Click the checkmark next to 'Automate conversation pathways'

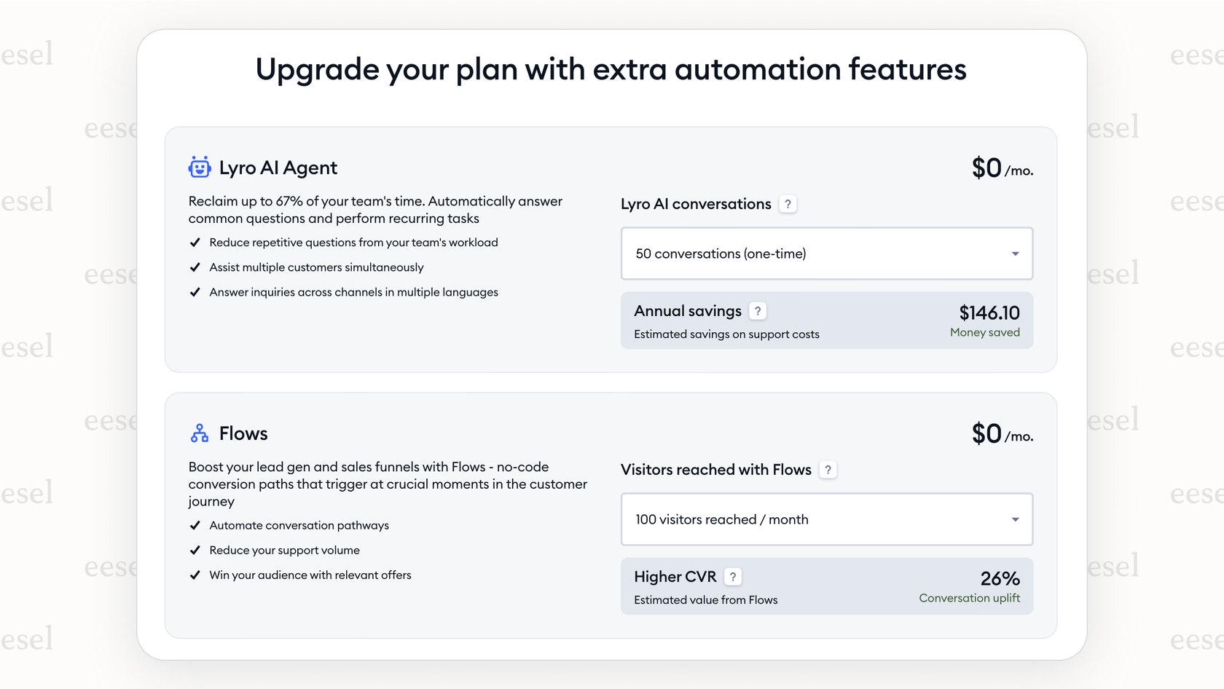coord(195,525)
